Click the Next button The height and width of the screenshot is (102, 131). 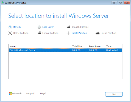pos(114,94)
